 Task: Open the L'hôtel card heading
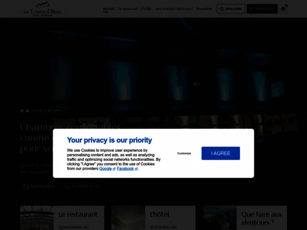[160, 214]
